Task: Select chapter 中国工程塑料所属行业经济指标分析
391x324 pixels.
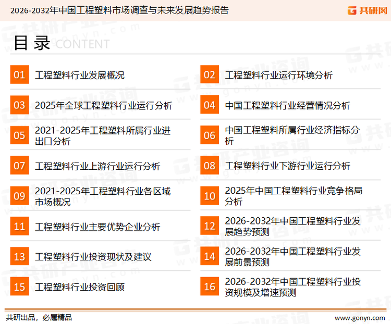Action: [x=292, y=135]
